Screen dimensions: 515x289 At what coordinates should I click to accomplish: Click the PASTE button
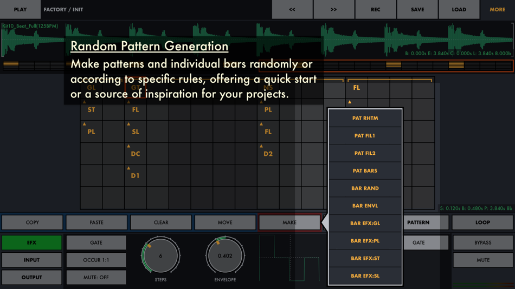(96, 222)
